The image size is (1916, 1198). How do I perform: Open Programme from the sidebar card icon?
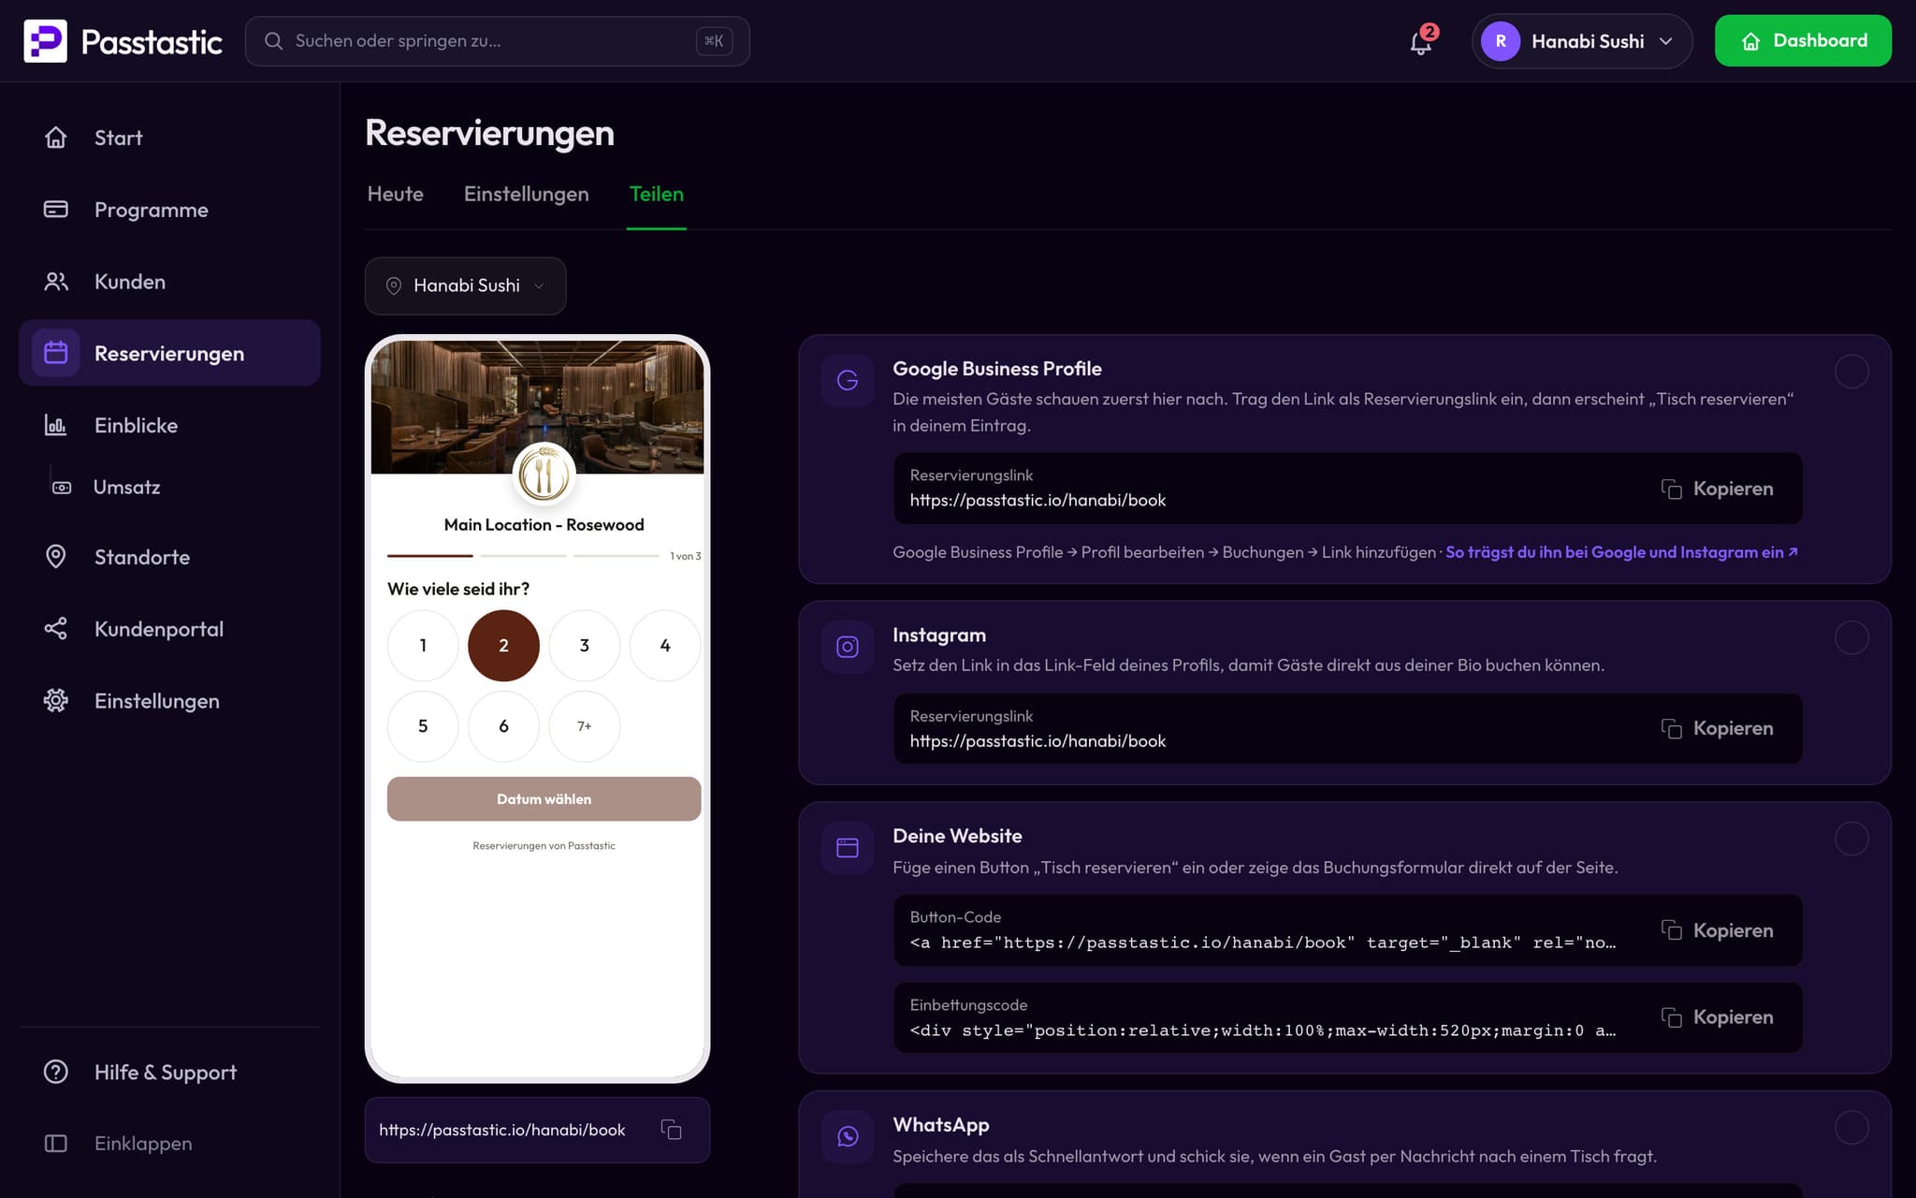point(56,209)
